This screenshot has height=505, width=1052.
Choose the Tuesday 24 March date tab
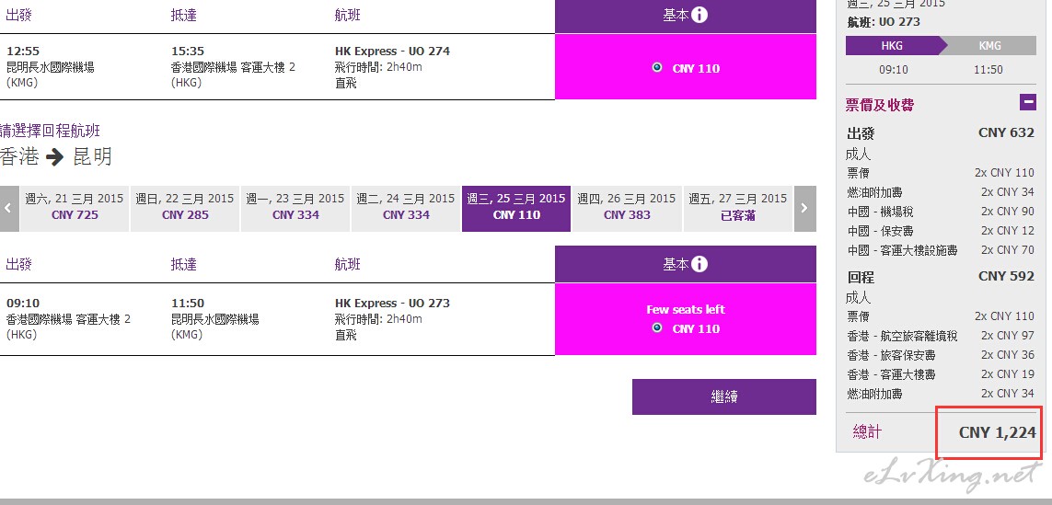click(406, 209)
